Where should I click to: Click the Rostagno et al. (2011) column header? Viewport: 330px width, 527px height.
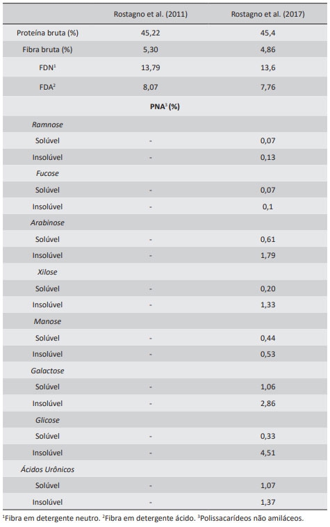(x=150, y=14)
